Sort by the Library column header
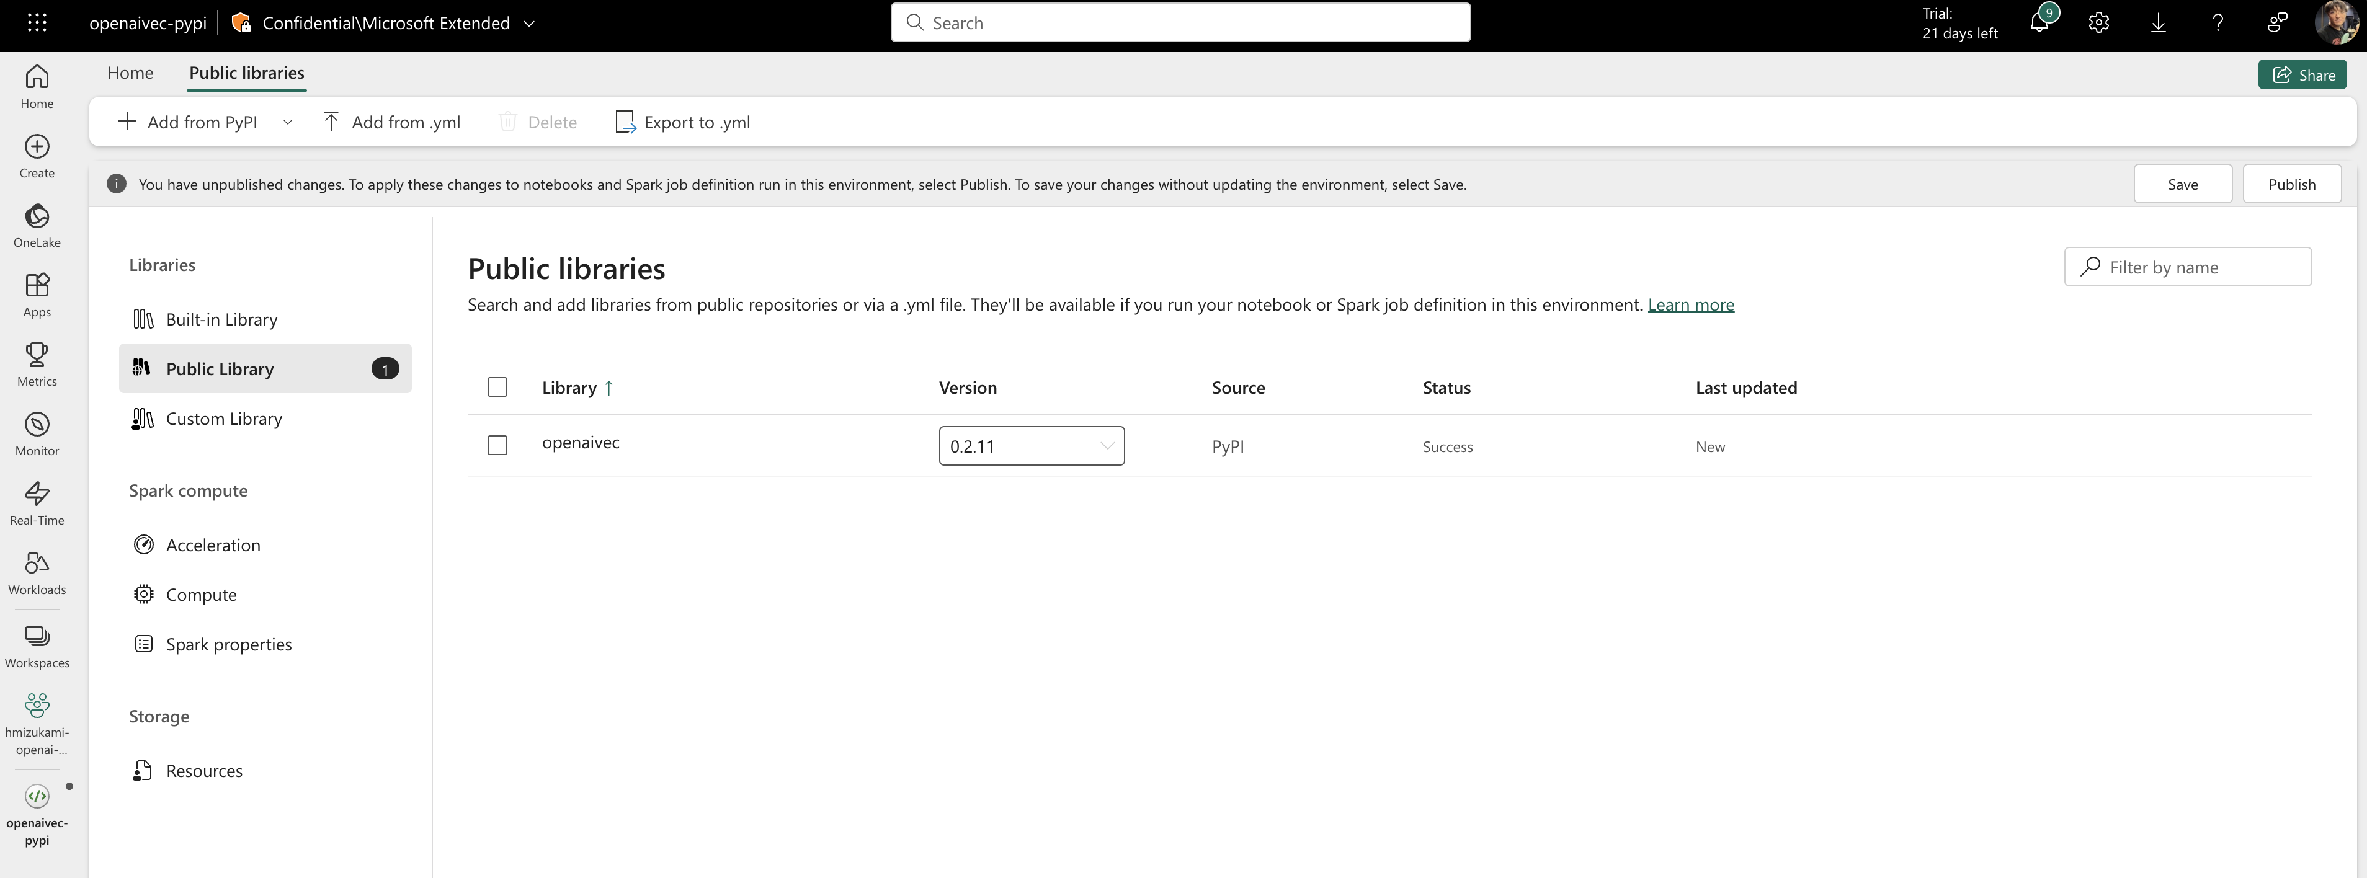 pyautogui.click(x=569, y=388)
